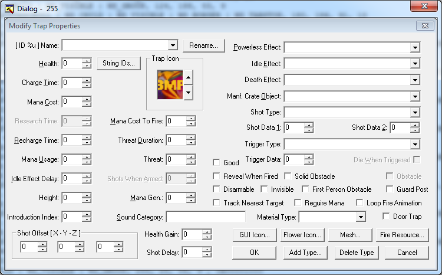Screen dimensions: 442x275
Task: Close the Modify Trap Properties panel
Action: click(425, 26)
